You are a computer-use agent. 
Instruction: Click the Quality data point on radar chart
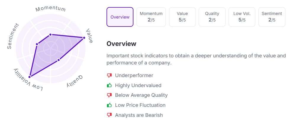click(x=59, y=60)
